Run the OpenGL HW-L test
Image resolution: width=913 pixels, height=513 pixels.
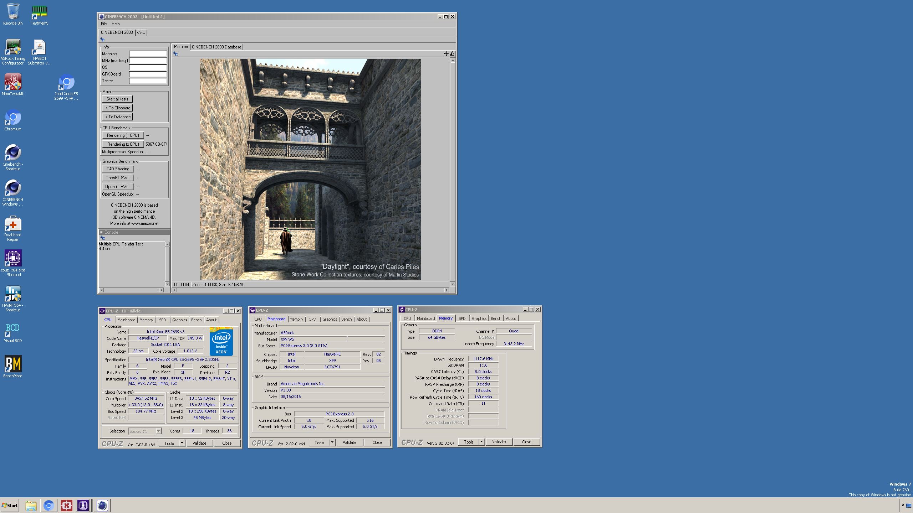point(118,187)
